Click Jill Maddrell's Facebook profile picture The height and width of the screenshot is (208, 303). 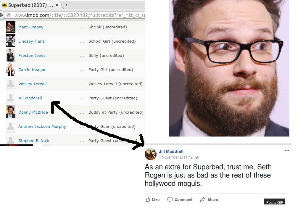click(x=151, y=154)
